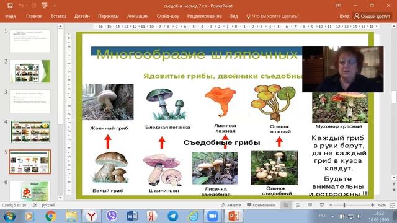The width and height of the screenshot is (397, 223).
Task: Open the Слайд-шоу ribbon tab
Action: 167,16
